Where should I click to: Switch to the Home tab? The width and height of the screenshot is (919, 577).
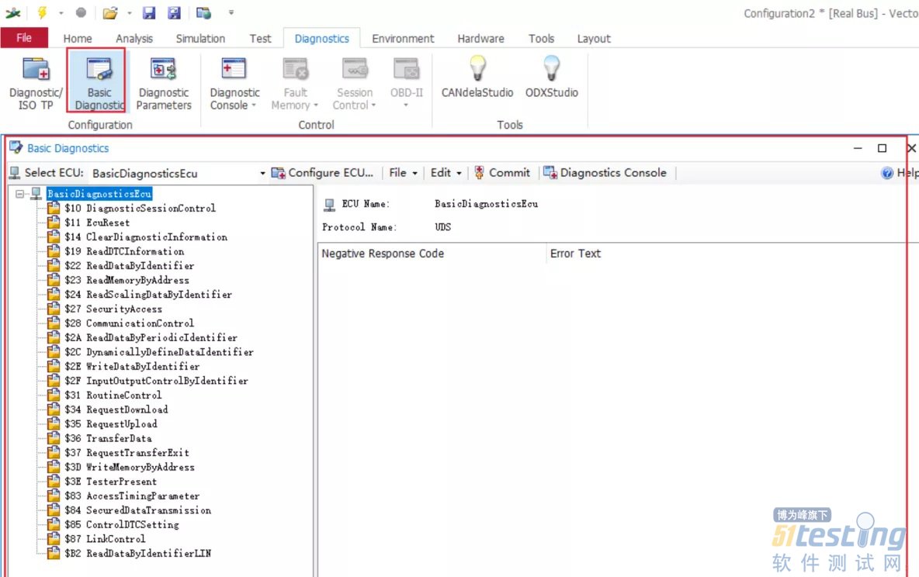78,38
